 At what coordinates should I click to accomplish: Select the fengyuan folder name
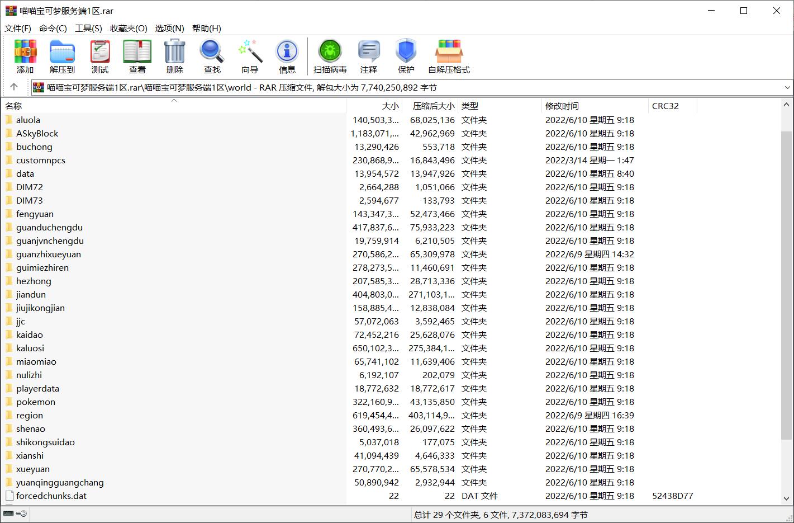(x=35, y=214)
